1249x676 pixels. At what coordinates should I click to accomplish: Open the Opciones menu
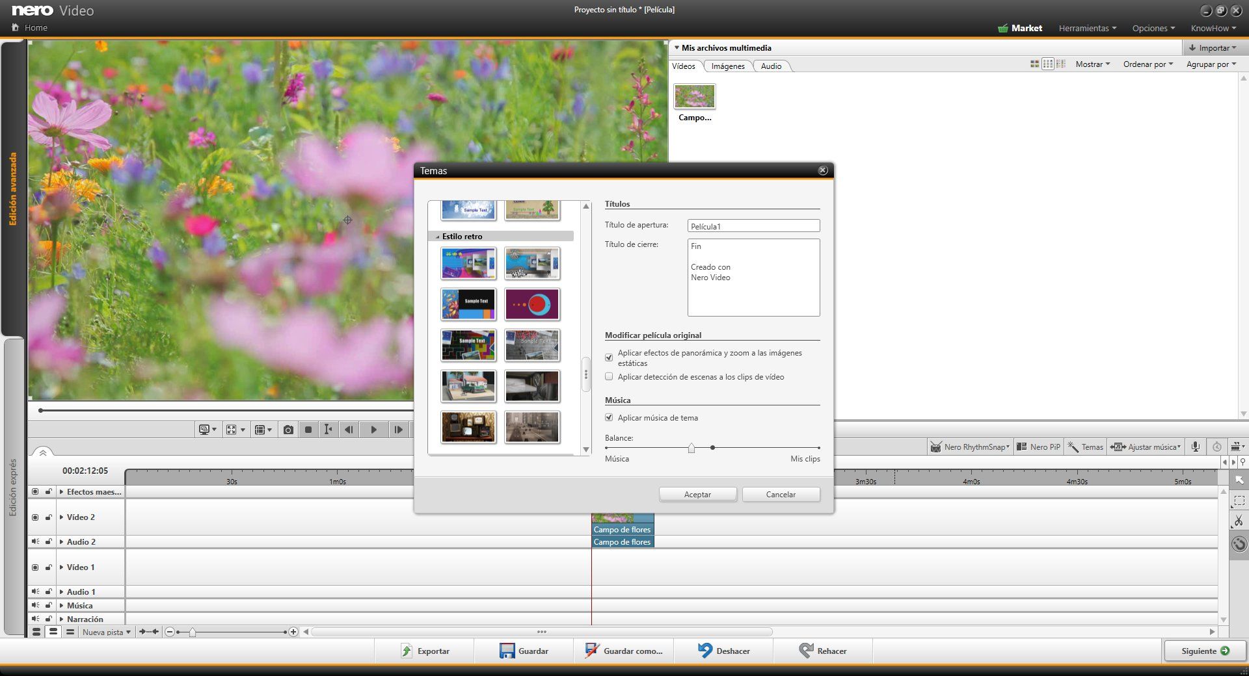pos(1153,28)
